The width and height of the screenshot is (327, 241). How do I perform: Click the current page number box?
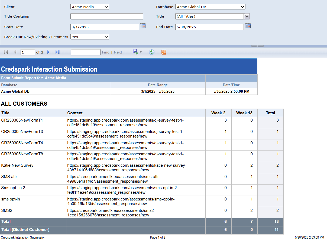[28, 52]
